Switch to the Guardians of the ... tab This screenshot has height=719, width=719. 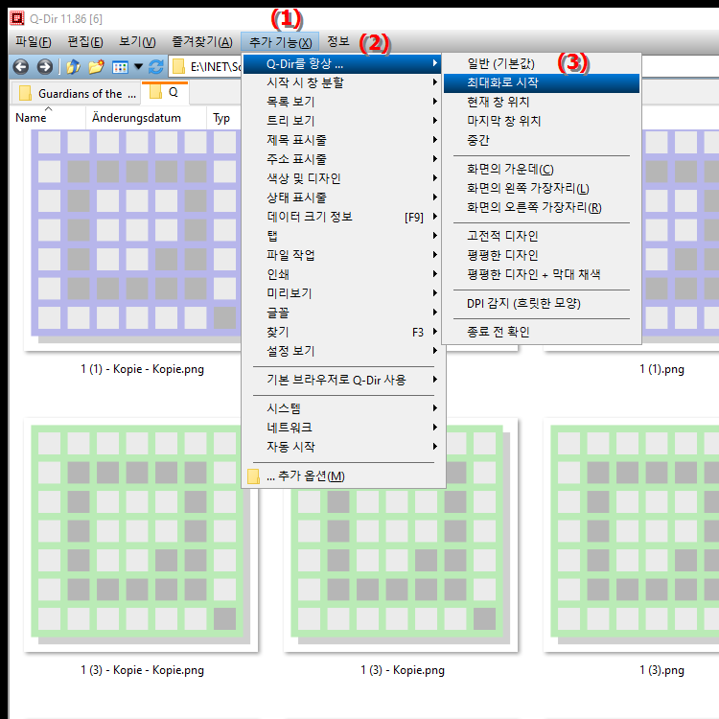pyautogui.click(x=76, y=93)
